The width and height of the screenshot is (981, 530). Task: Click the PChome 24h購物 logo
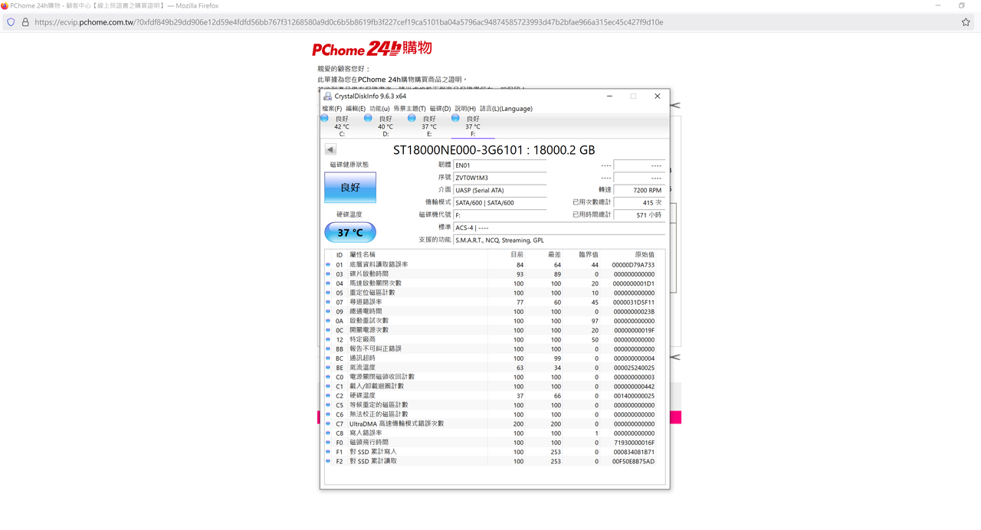click(x=372, y=49)
